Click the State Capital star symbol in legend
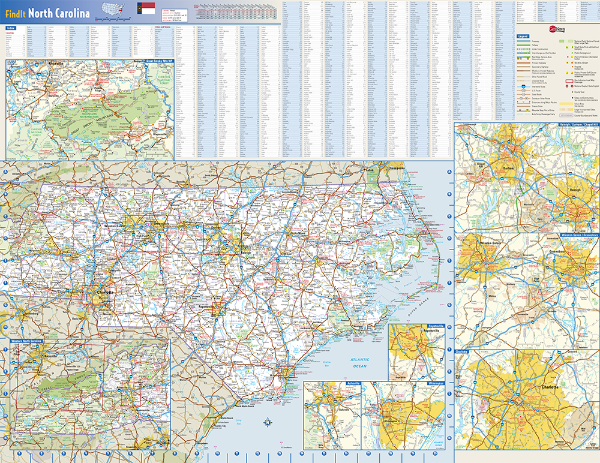The width and height of the screenshot is (600, 463). (x=571, y=86)
